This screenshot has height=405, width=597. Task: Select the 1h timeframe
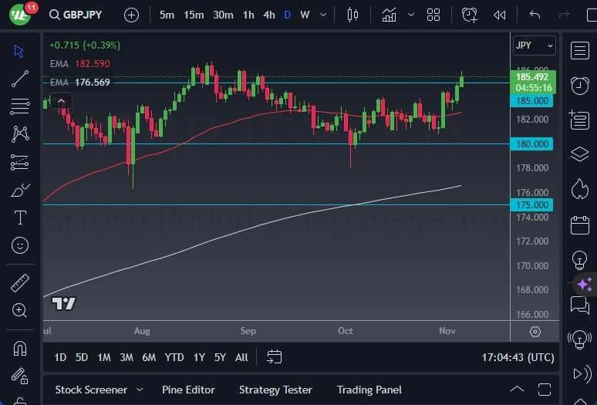248,15
